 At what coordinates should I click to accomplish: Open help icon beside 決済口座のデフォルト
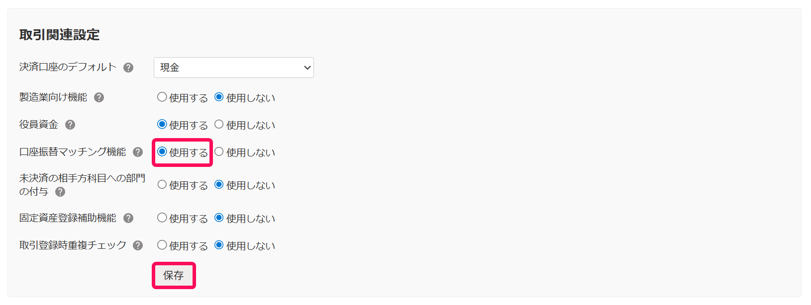coord(128,68)
